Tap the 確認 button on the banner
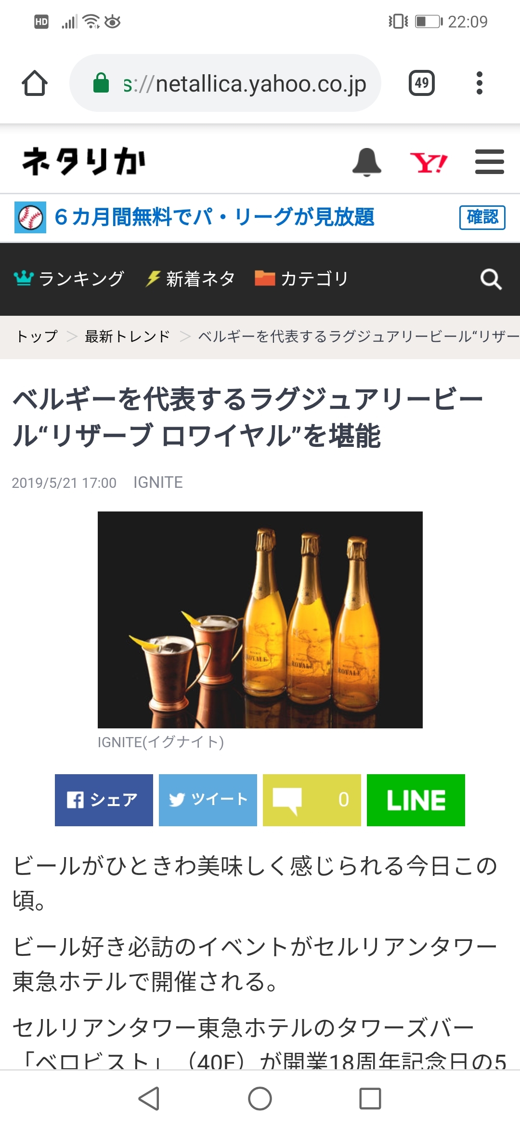The image size is (520, 1128). tap(482, 217)
